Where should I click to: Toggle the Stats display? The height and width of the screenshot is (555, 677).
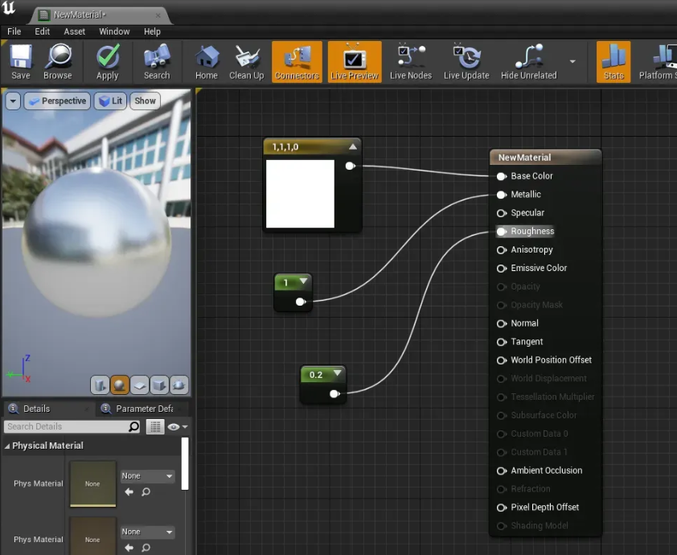click(613, 62)
